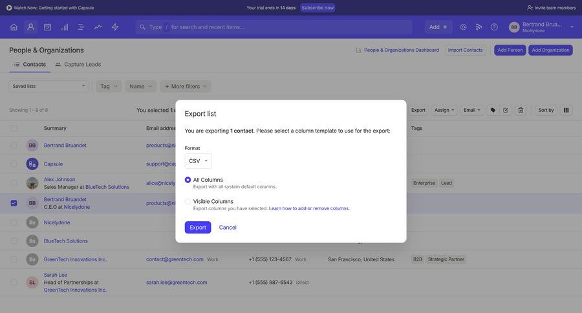Image resolution: width=582 pixels, height=313 pixels.
Task: Click the trash delete icon
Action: coord(521,110)
